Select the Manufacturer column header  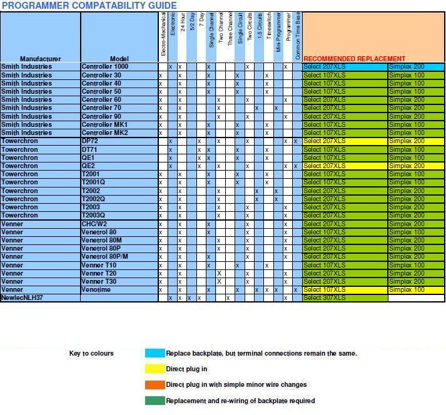tap(39, 59)
